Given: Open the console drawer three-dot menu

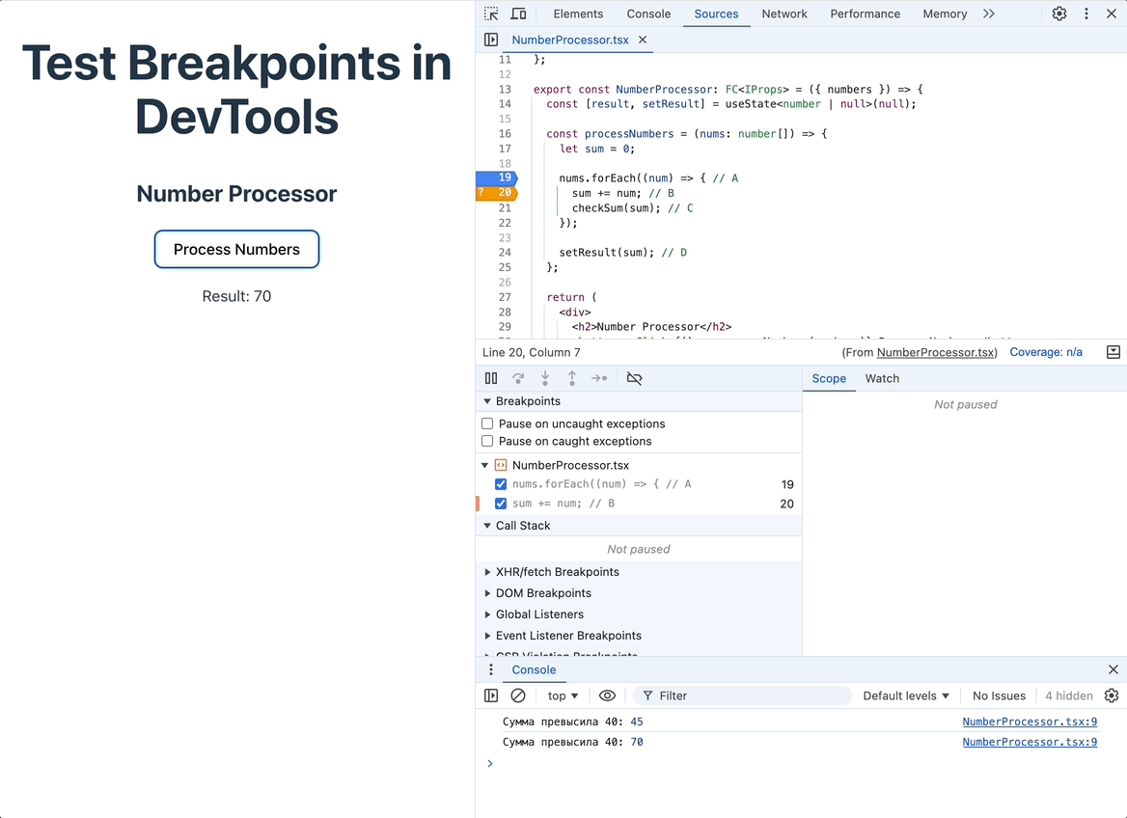Looking at the screenshot, I should pos(491,669).
